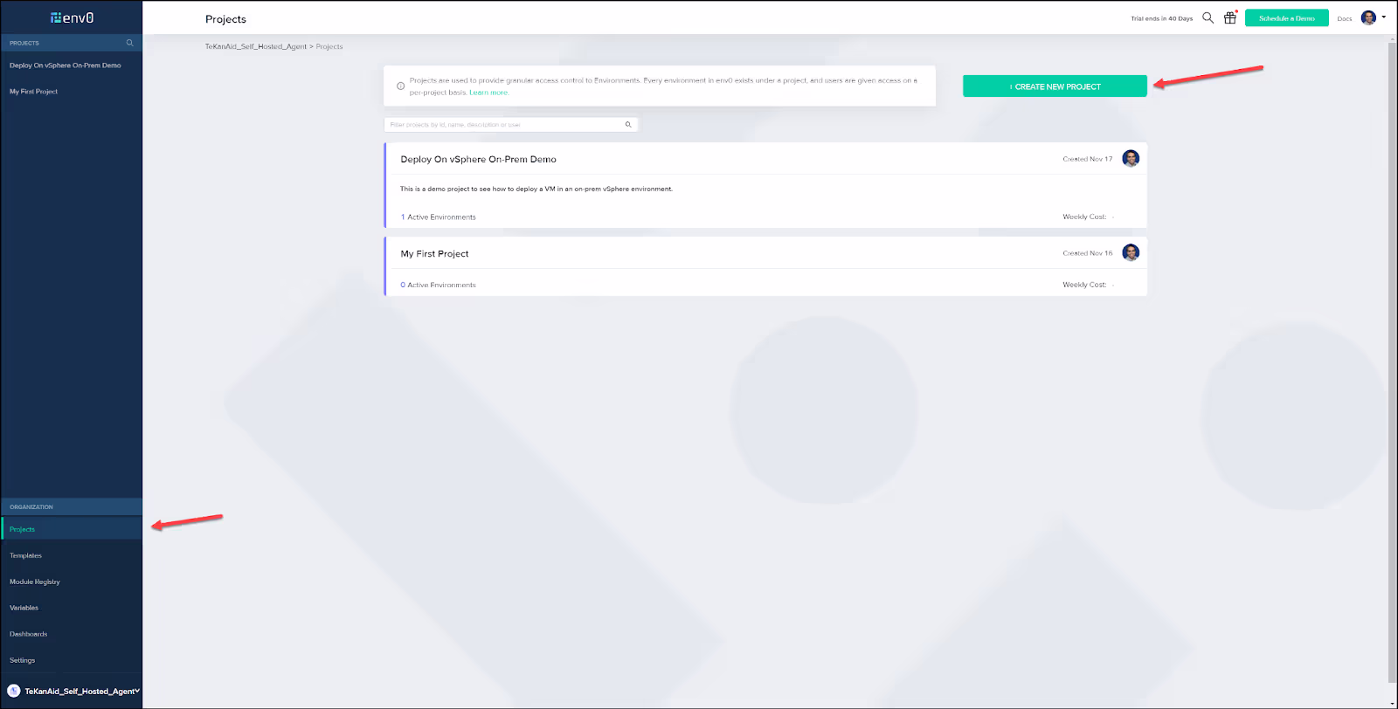
Task: Open Deploy On vSphere On-Prem Demo in sidebar
Action: click(x=66, y=65)
